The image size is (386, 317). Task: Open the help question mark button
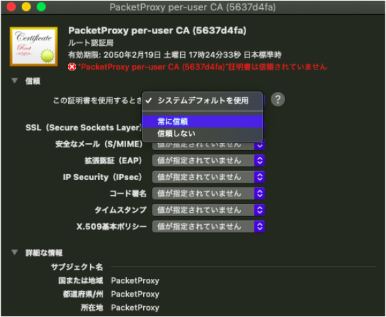pos(278,100)
